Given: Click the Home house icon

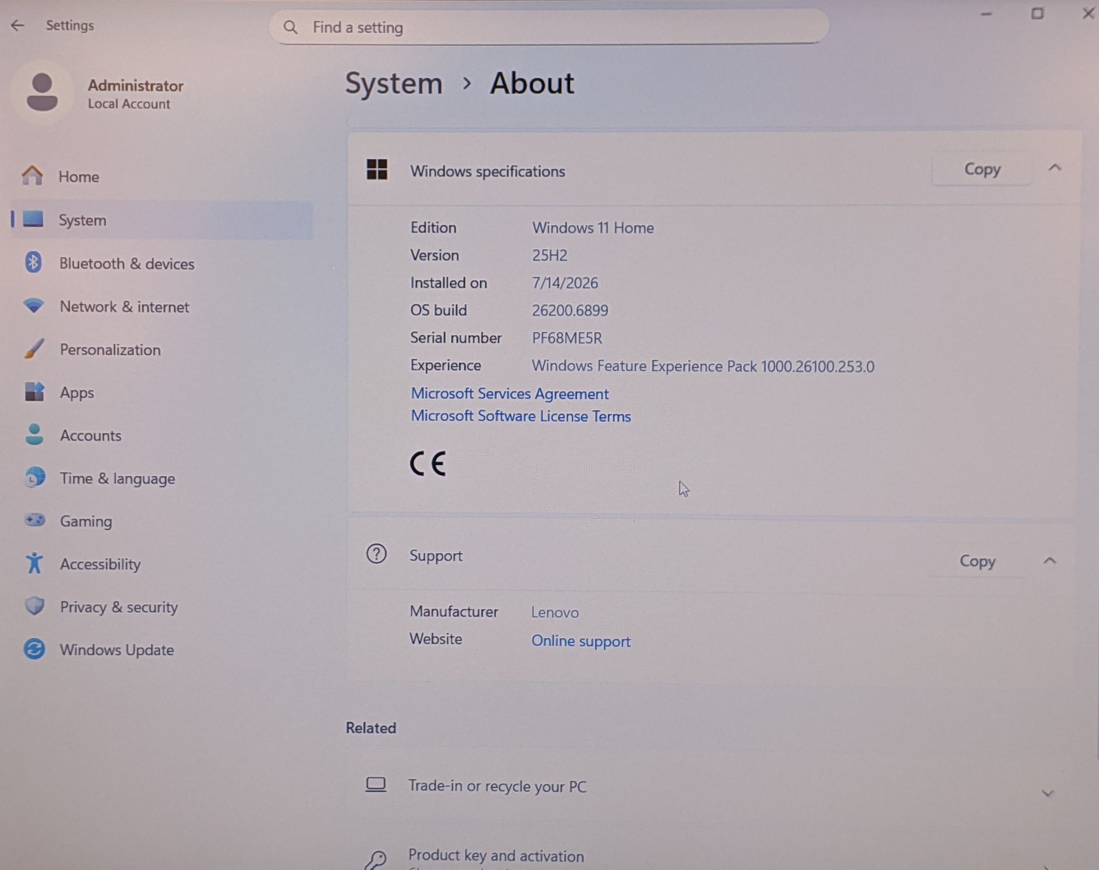Looking at the screenshot, I should point(32,176).
